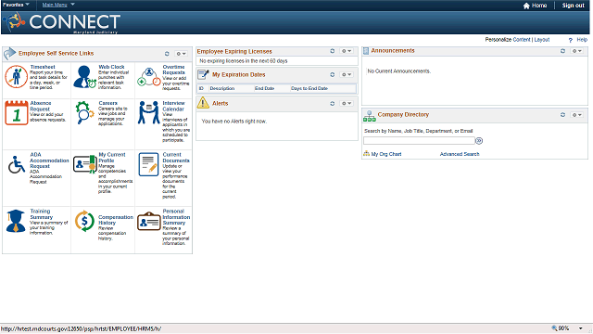Click the Personal Information Summary link text

(176, 217)
